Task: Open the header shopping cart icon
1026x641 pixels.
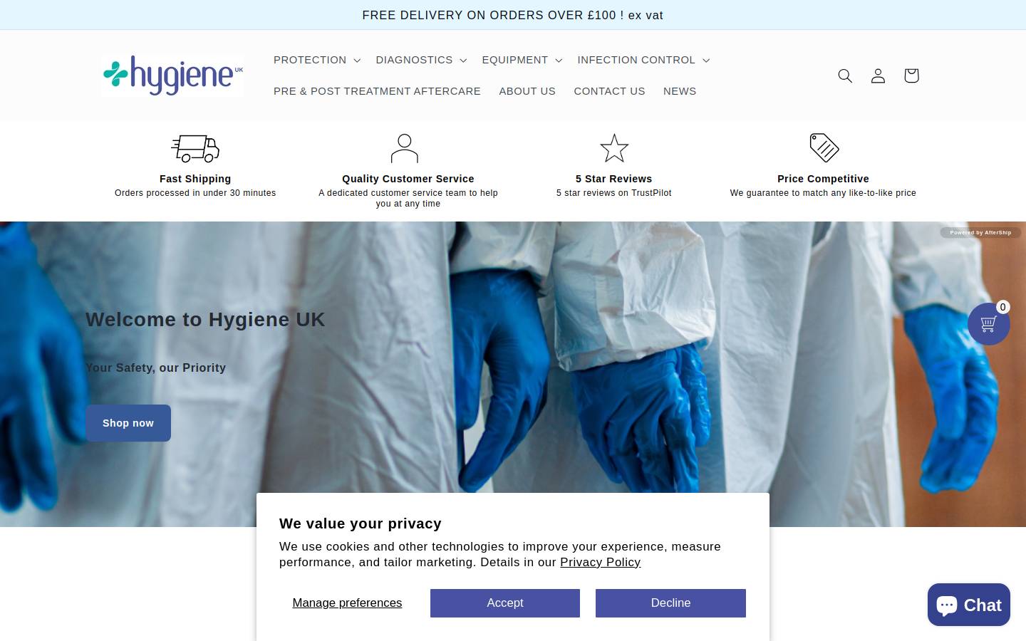Action: pyautogui.click(x=911, y=75)
